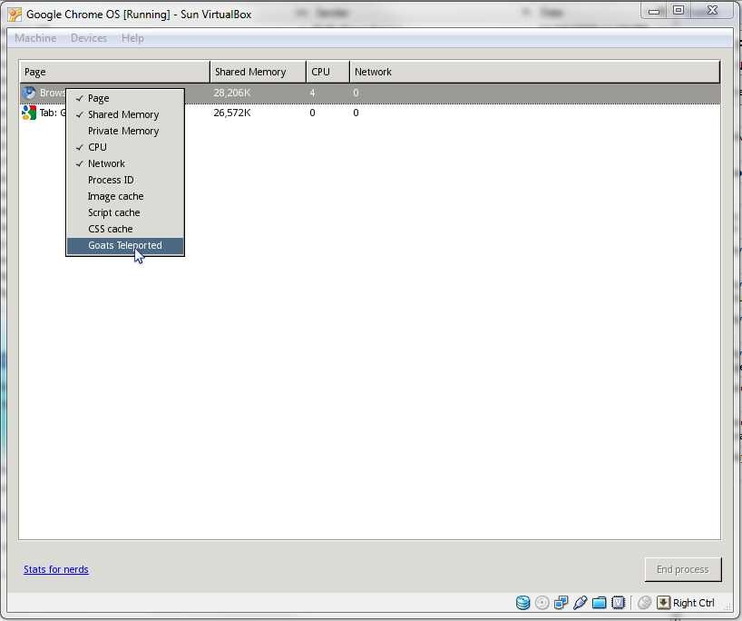
Task: Enable the Process ID column
Action: (125, 180)
